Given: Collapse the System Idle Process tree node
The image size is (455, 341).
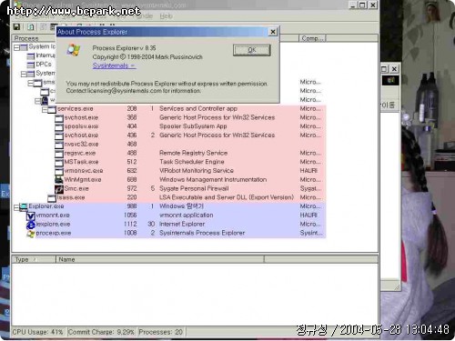Looking at the screenshot, I should click(x=16, y=47).
